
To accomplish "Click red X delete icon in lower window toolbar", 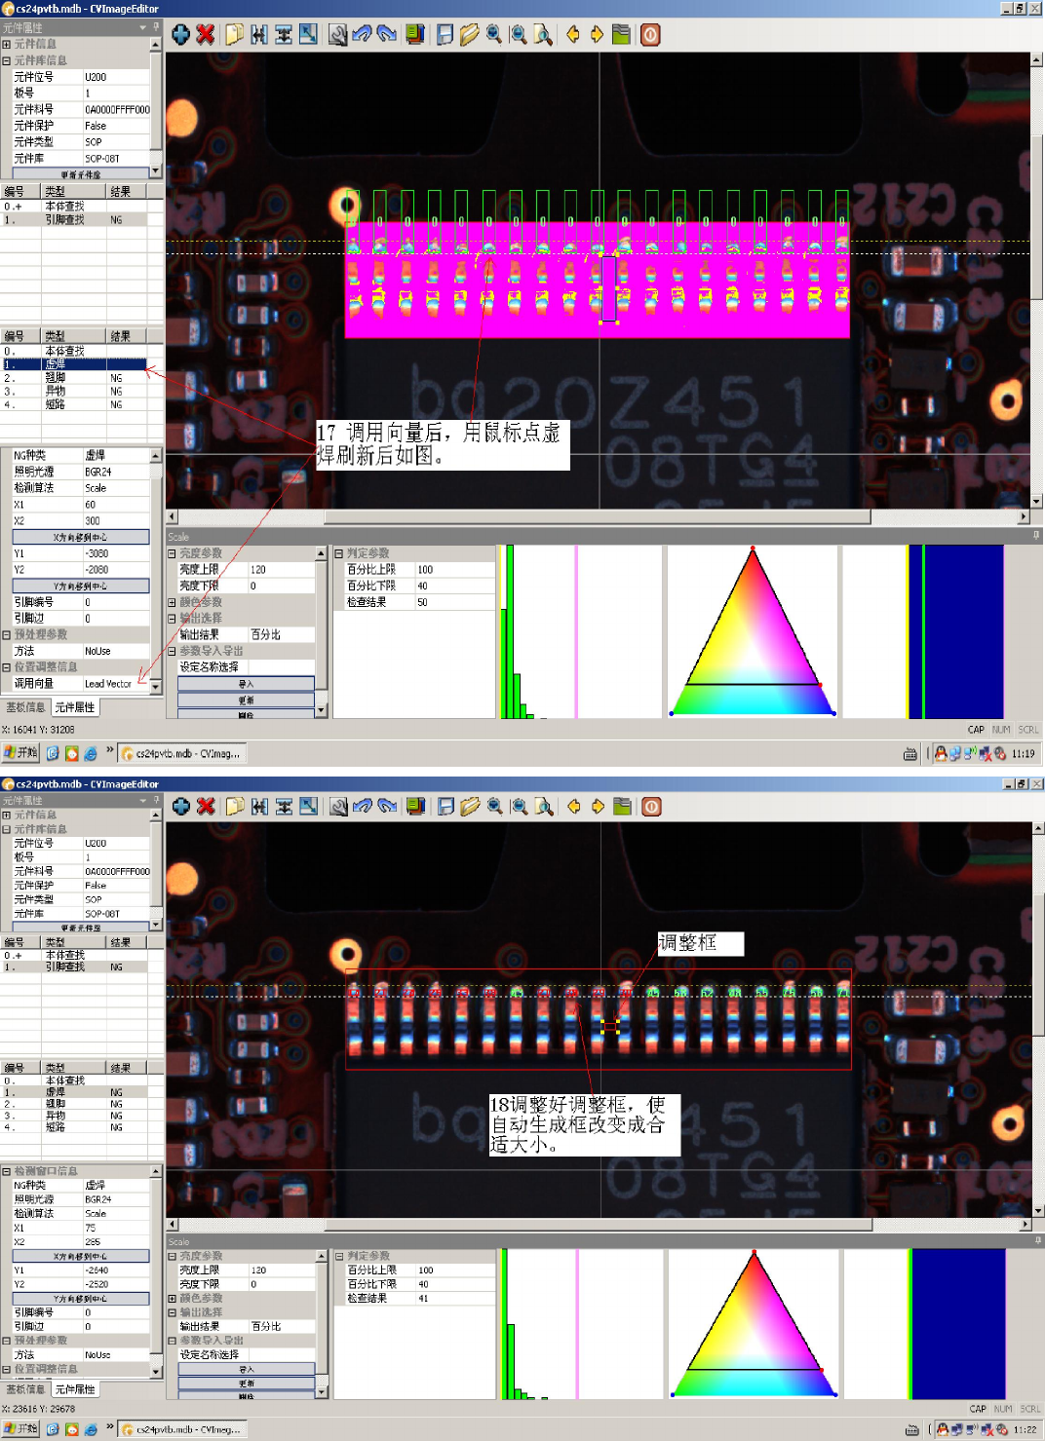I will pos(206,807).
